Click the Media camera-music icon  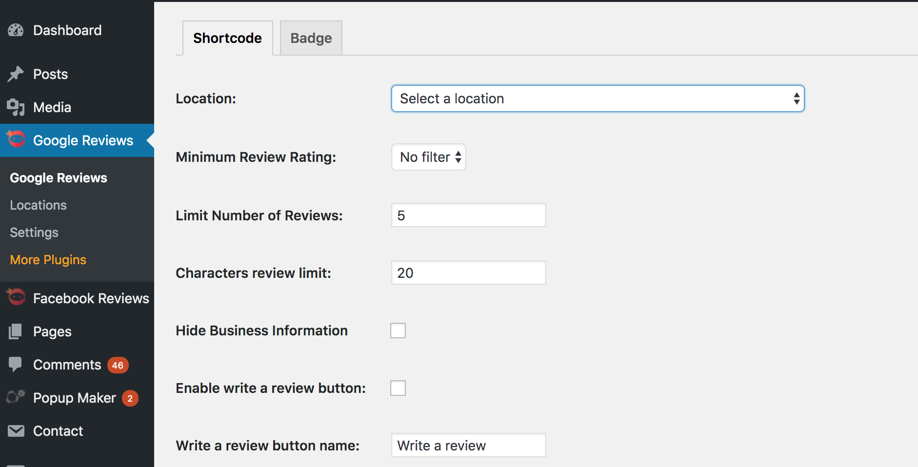click(x=16, y=107)
